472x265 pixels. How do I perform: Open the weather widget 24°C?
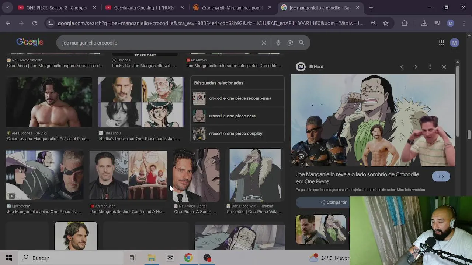(x=329, y=258)
